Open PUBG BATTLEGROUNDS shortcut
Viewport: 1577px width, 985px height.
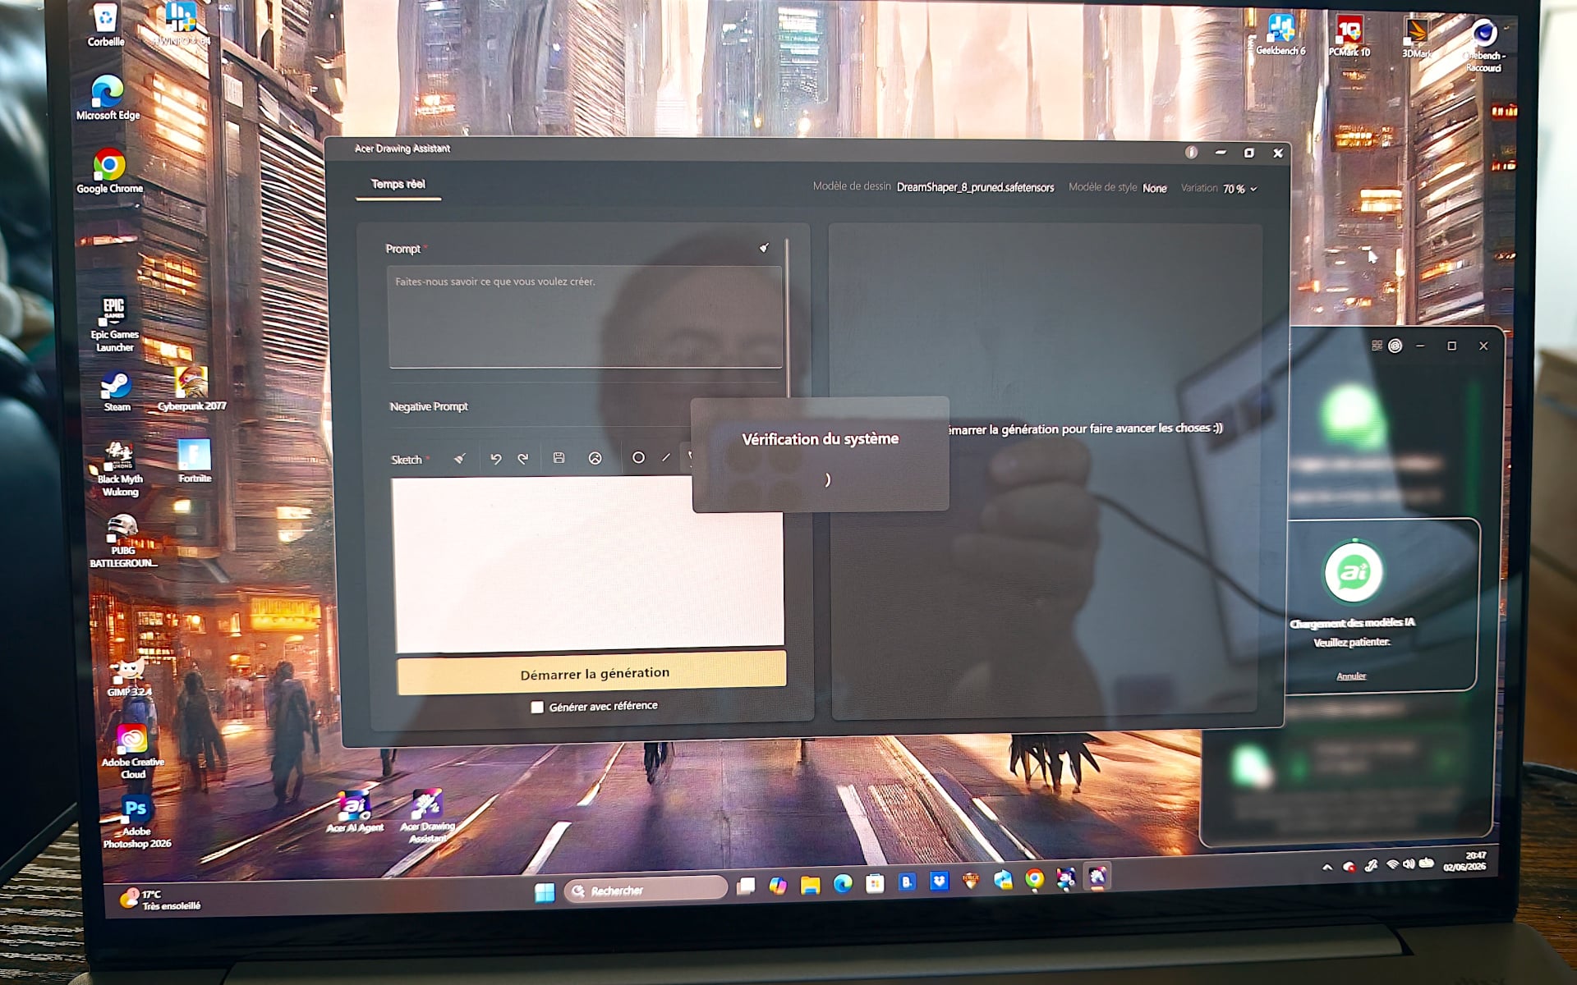[x=122, y=541]
